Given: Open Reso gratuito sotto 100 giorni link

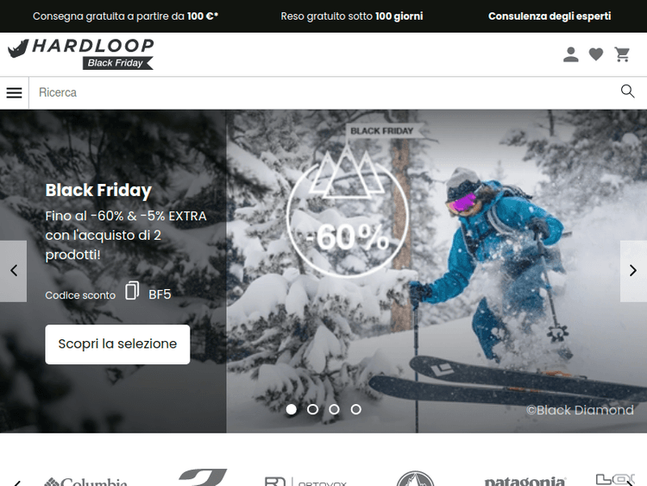Looking at the screenshot, I should pos(352,16).
